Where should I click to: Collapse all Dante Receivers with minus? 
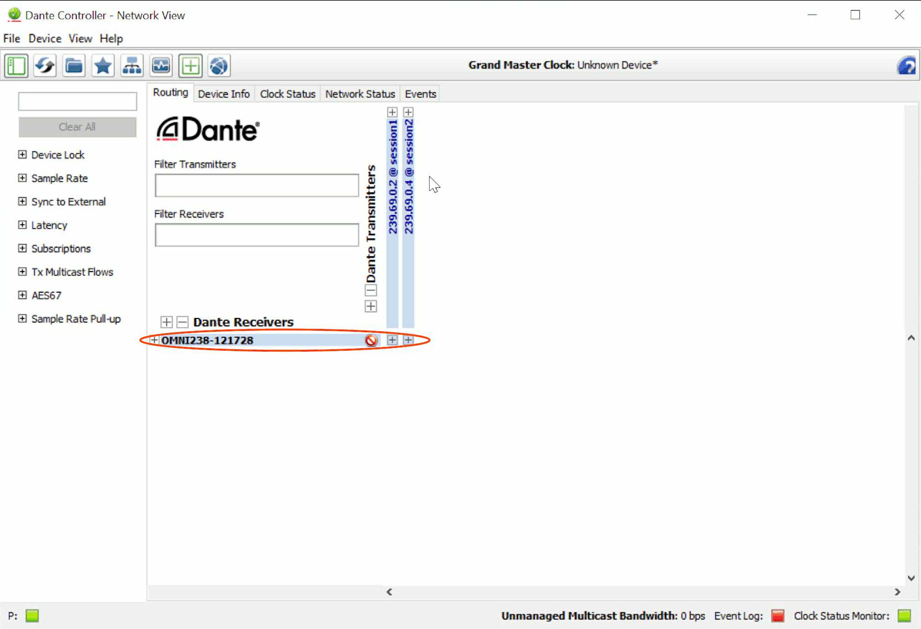[x=183, y=322]
